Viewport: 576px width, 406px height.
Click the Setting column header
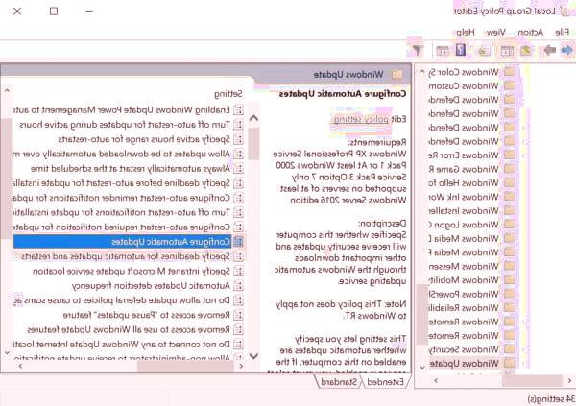228,94
